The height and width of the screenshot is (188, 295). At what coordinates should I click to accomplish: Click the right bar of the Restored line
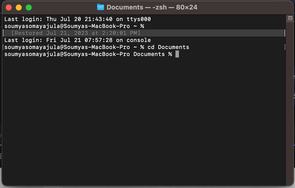click(x=285, y=33)
